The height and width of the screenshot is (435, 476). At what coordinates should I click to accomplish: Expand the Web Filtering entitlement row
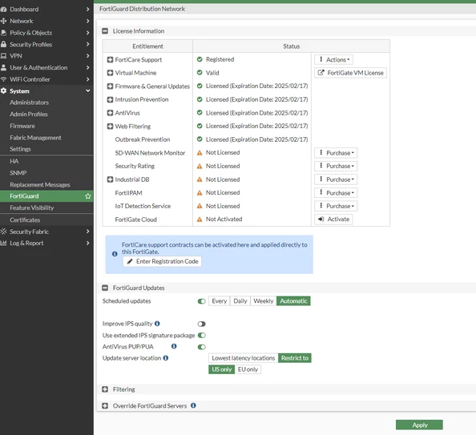click(111, 127)
